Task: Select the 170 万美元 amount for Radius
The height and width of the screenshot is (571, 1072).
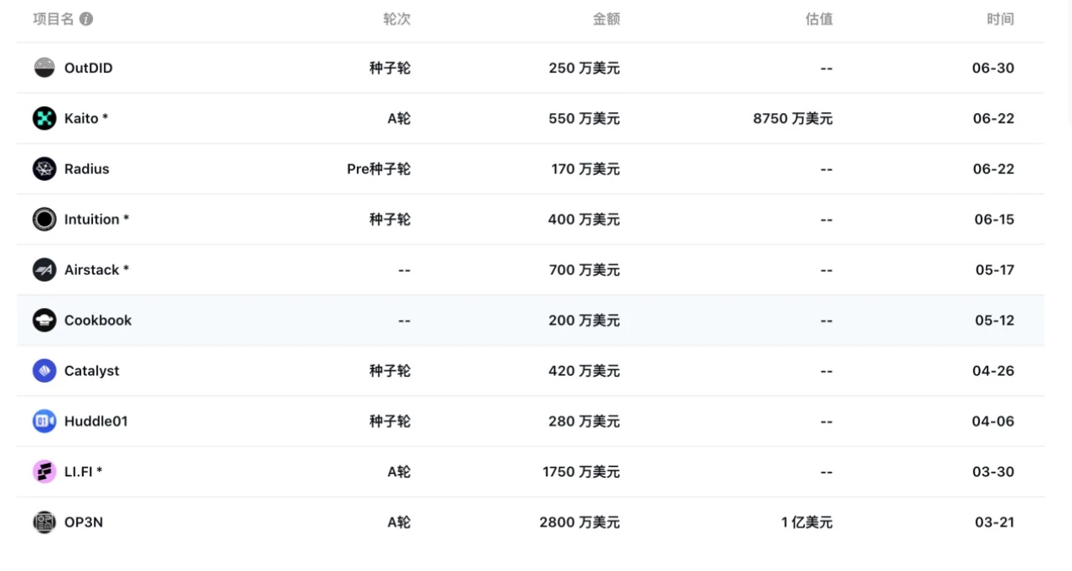Action: pos(585,168)
